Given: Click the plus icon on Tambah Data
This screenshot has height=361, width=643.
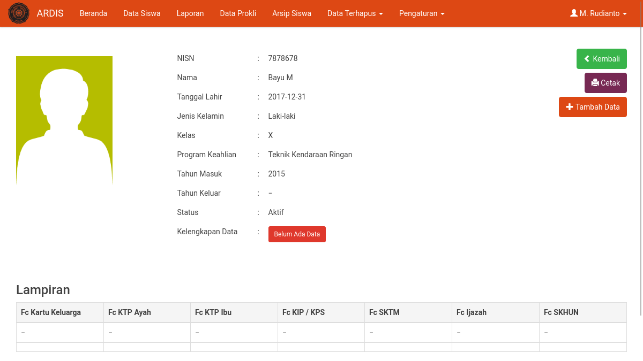Looking at the screenshot, I should 569,107.
